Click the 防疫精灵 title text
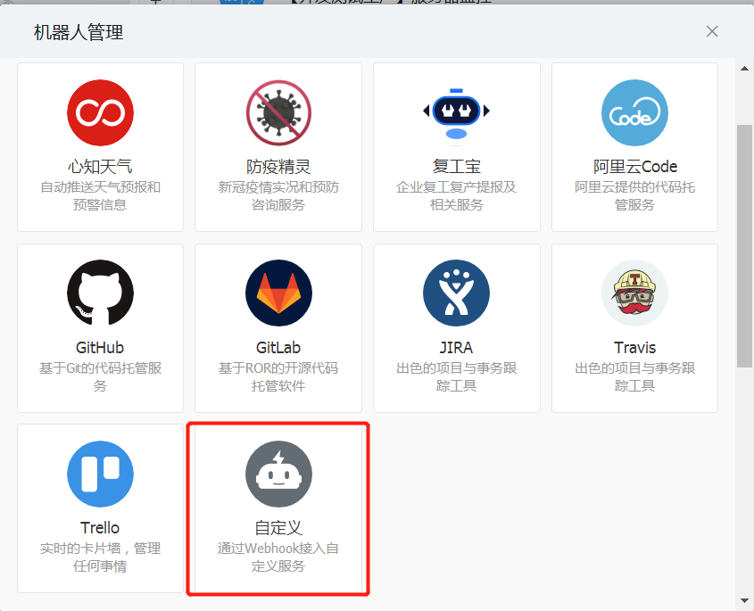 (278, 167)
